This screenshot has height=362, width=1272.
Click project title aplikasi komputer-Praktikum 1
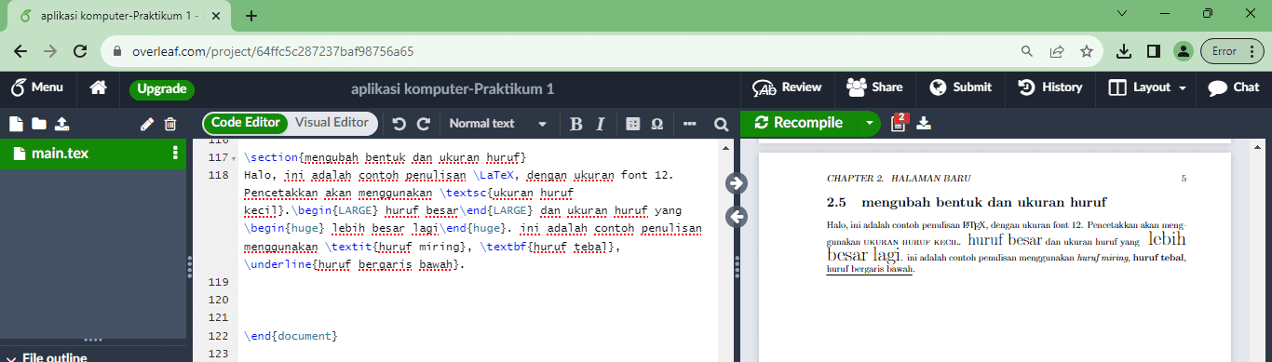(x=453, y=88)
